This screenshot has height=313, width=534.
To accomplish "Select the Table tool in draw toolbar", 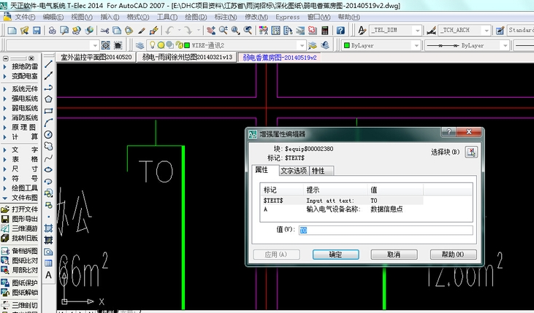I will pos(48,263).
